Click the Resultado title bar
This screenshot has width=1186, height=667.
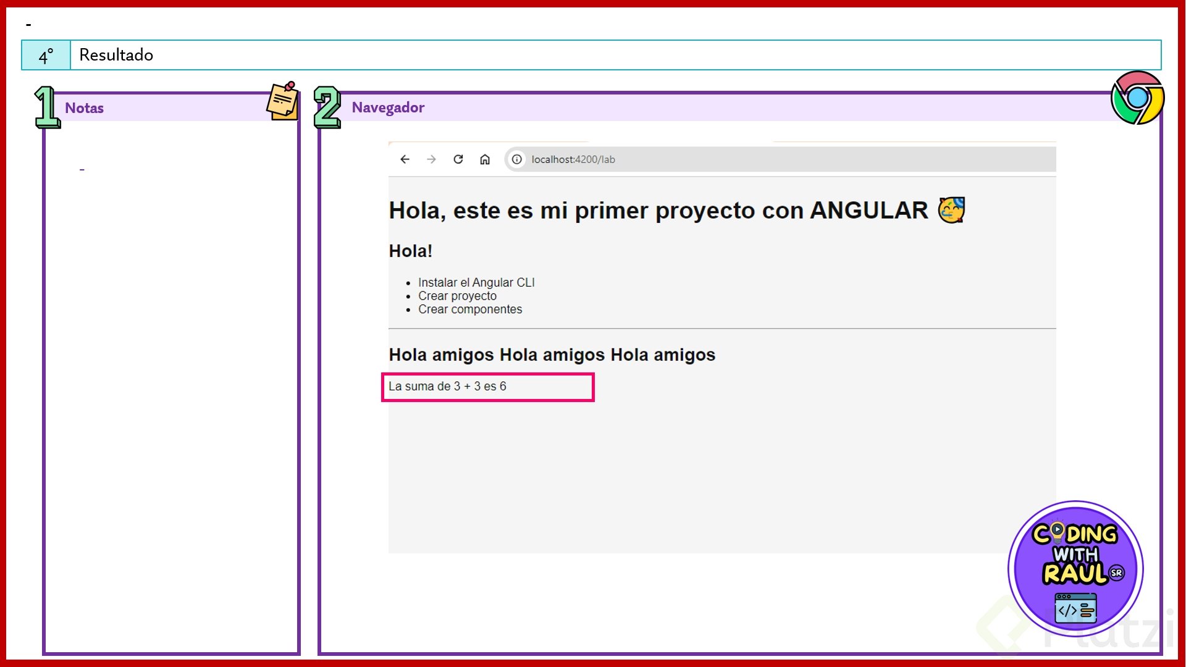point(615,55)
